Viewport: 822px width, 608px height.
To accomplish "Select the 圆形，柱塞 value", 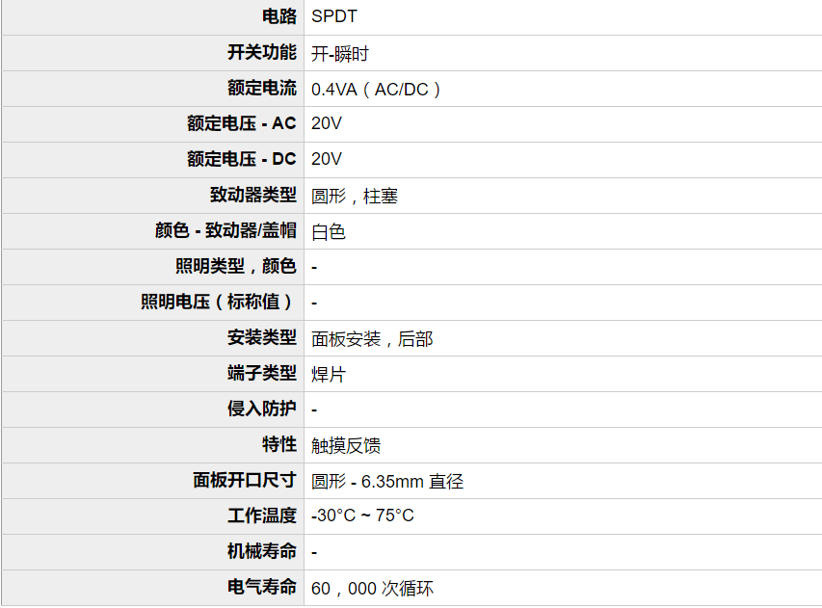I will 355,197.
